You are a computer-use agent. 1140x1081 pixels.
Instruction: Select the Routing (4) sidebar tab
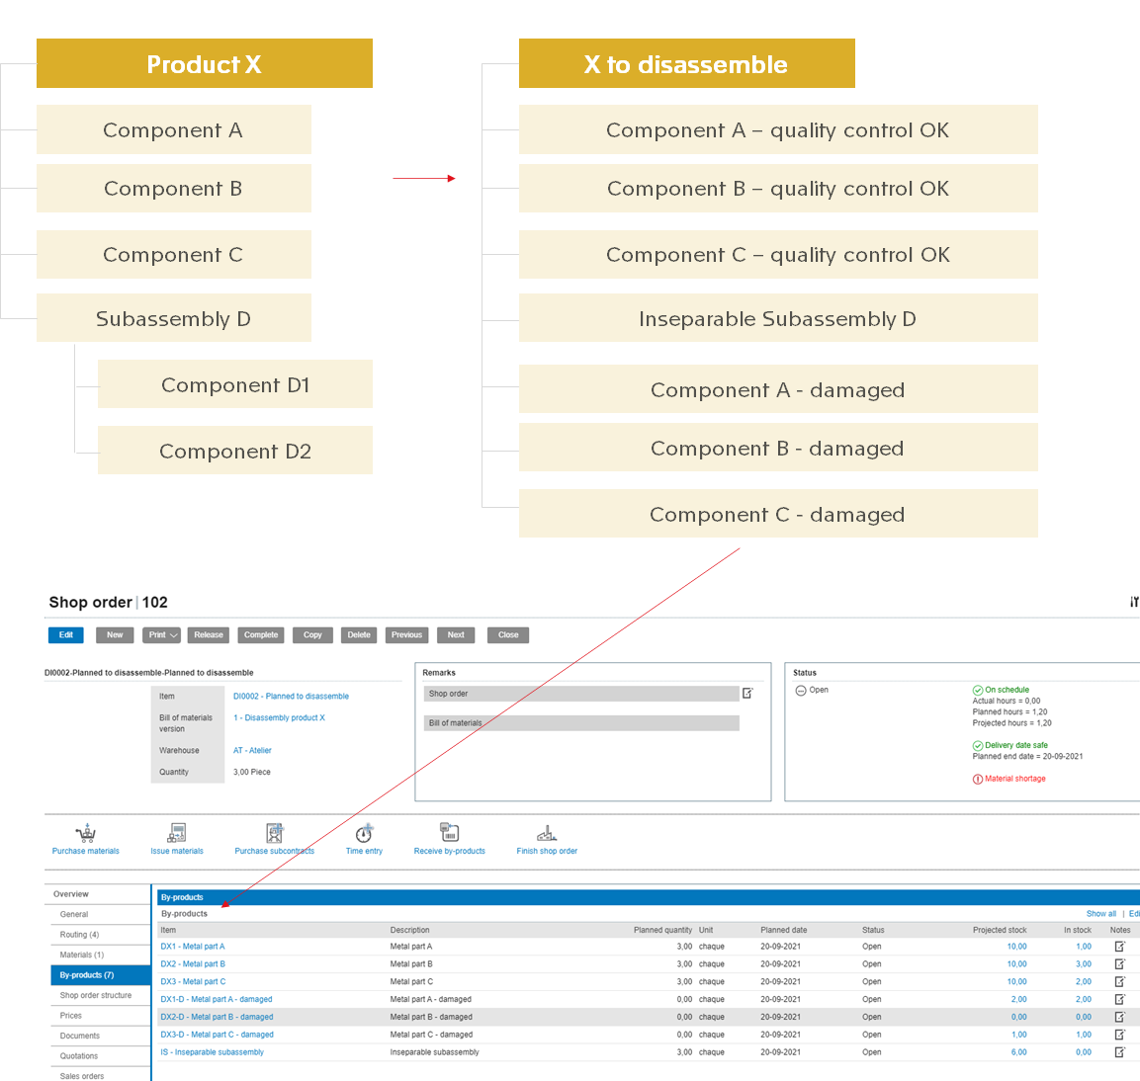point(79,935)
